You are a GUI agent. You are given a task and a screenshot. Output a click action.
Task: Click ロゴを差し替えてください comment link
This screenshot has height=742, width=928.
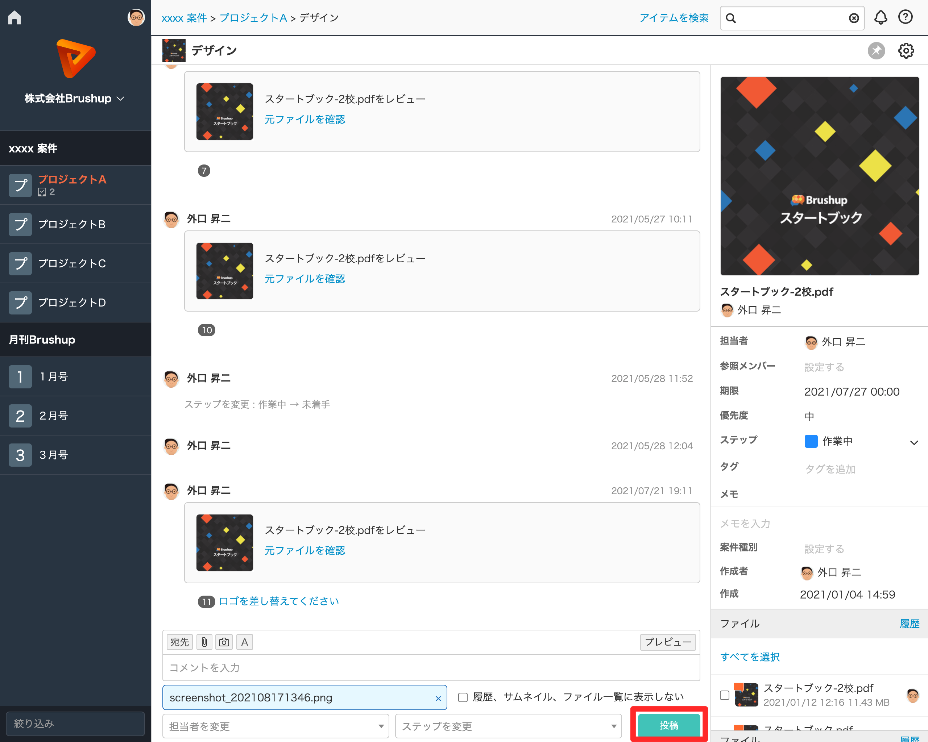(278, 601)
